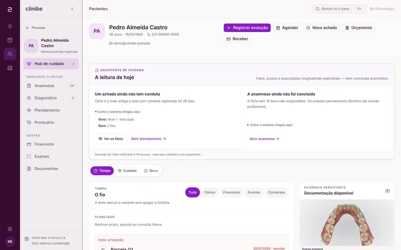Collapse 'Como o sistema chegou aqui' under achado
Image resolution: width=401 pixels, height=250 pixels.
click(x=117, y=112)
